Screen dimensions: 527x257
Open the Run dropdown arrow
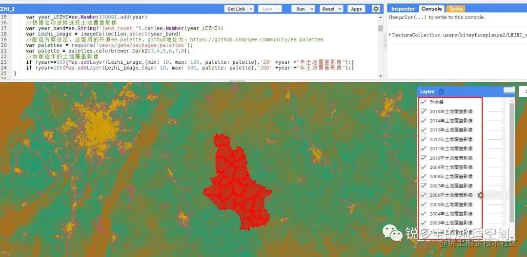tap(312, 9)
